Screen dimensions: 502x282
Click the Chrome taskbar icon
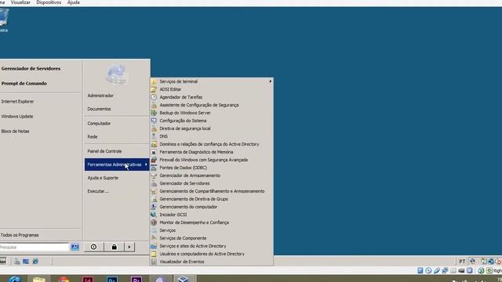(x=64, y=279)
